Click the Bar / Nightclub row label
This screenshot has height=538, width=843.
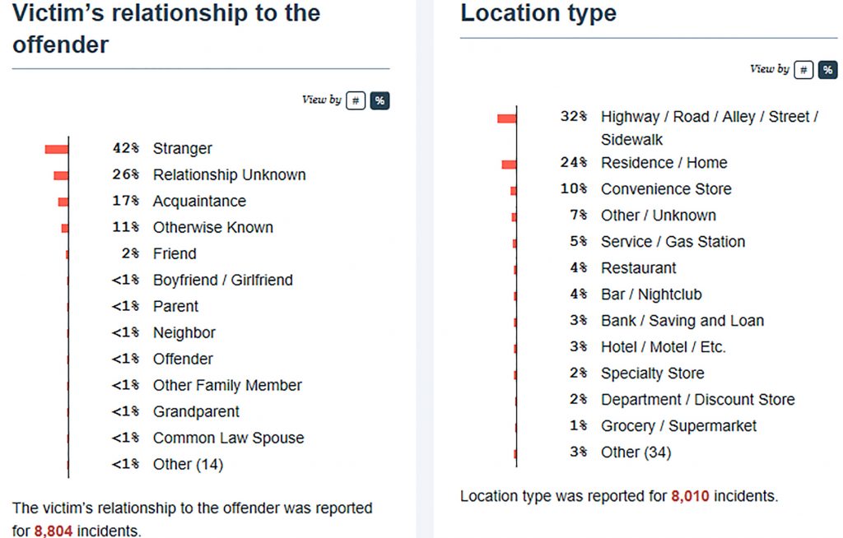click(x=651, y=295)
